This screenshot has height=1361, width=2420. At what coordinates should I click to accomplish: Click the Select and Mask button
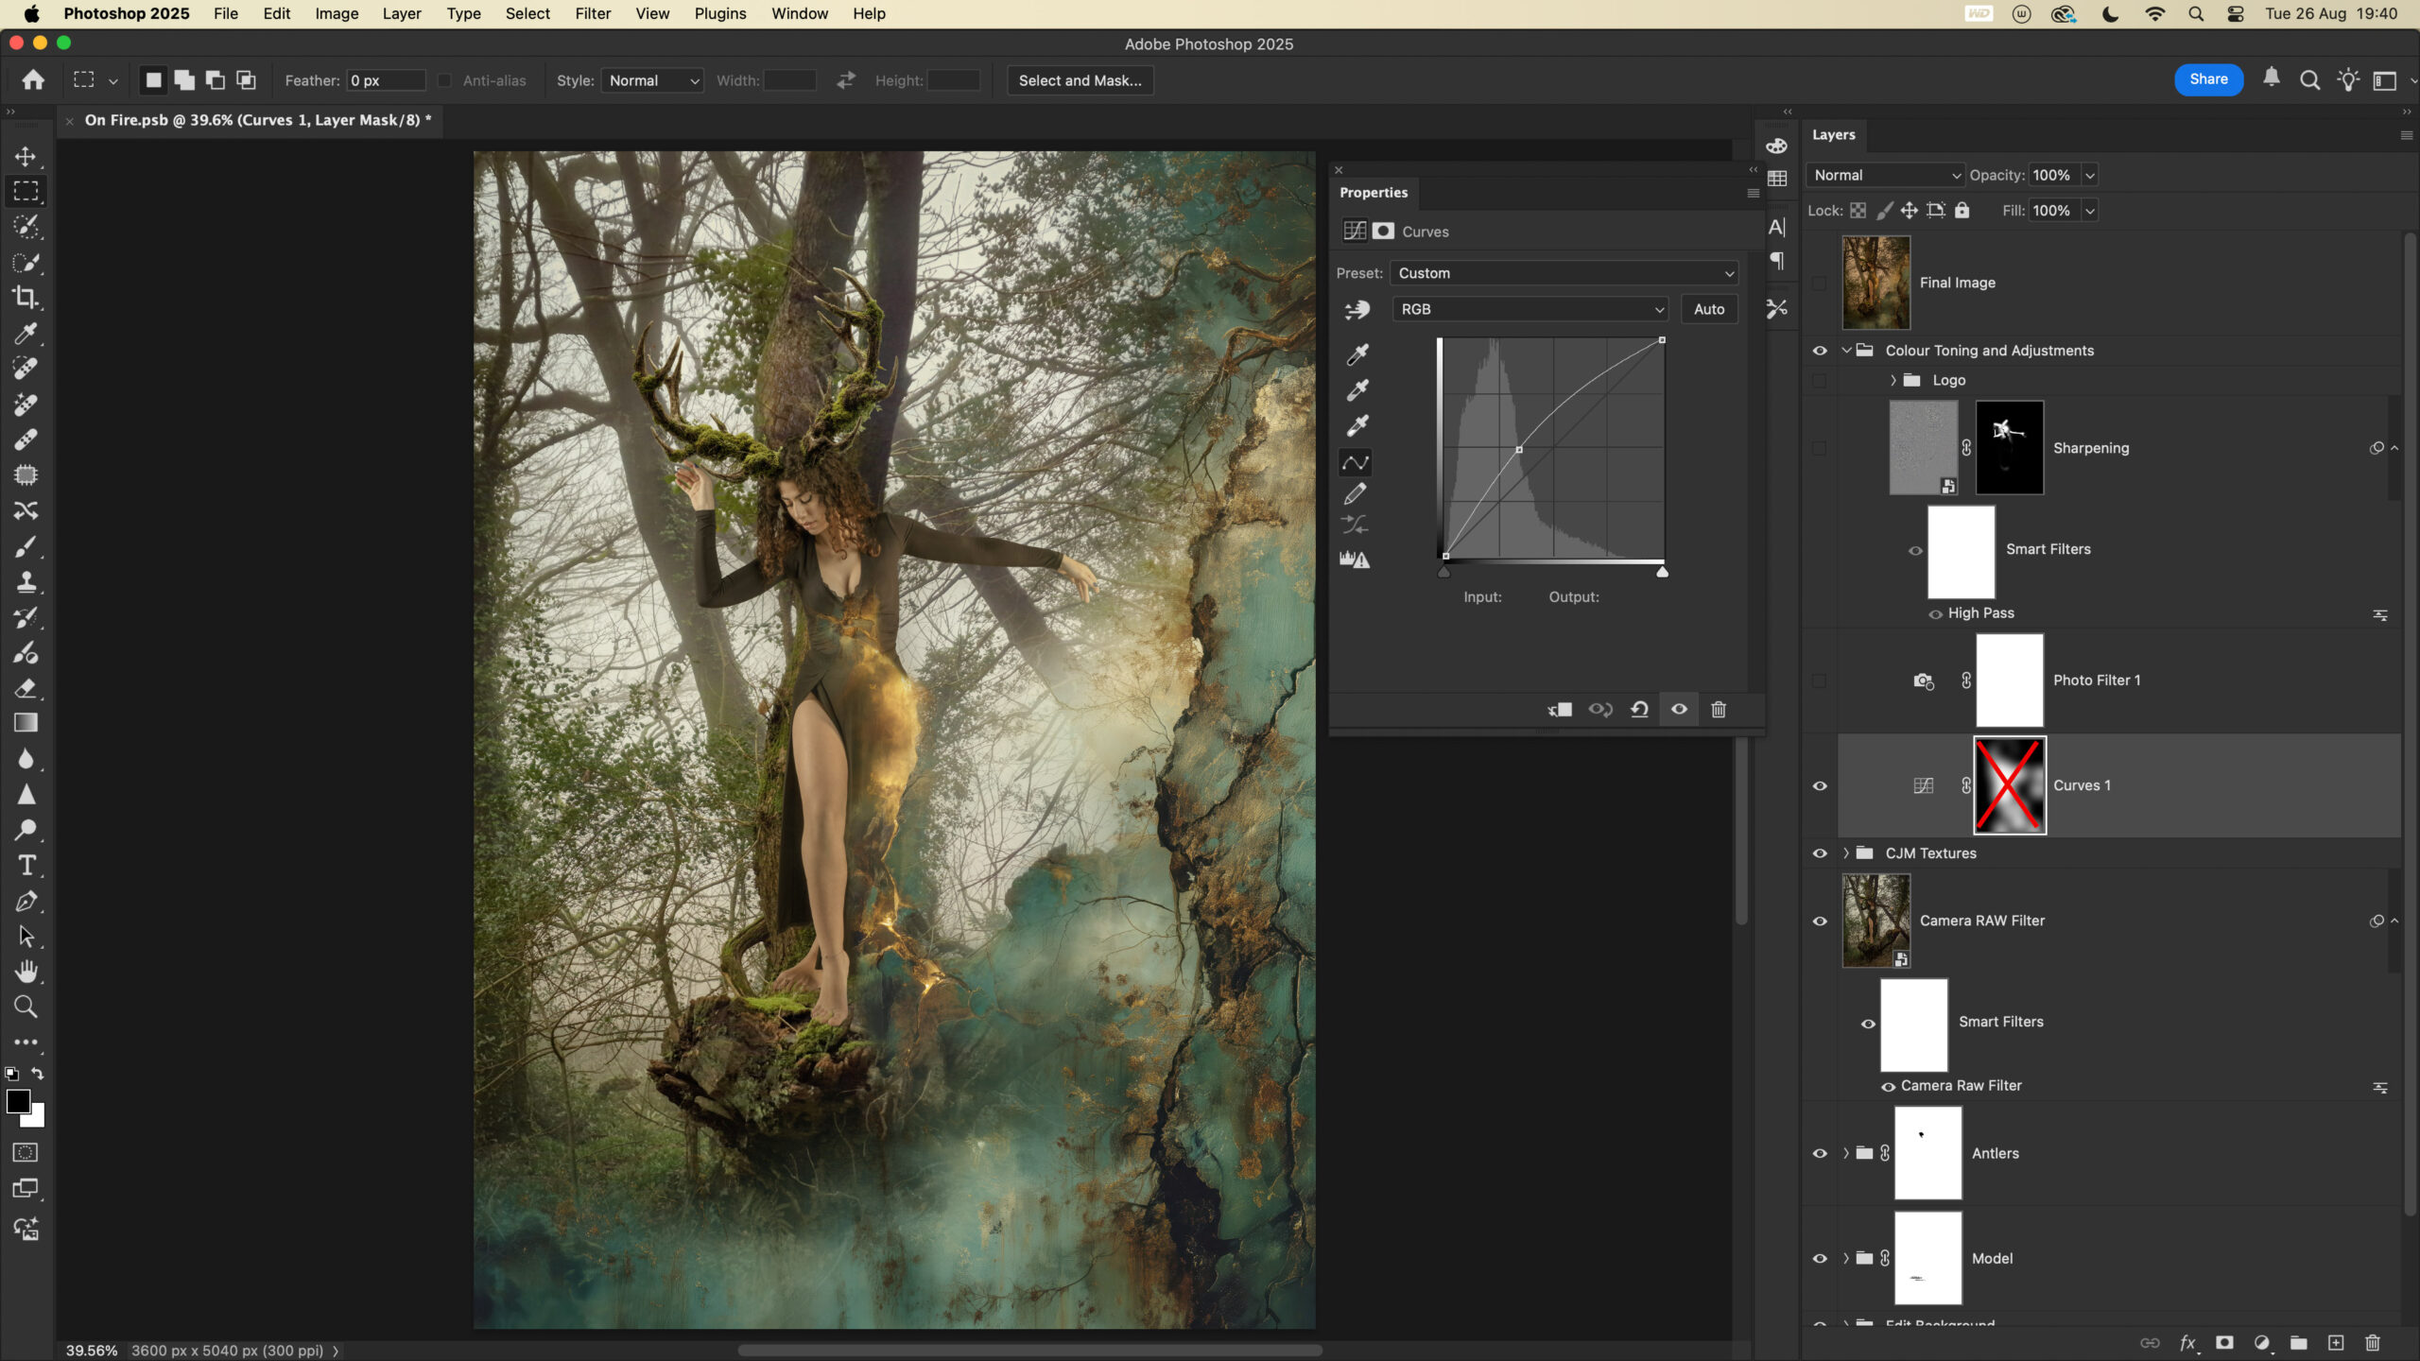click(x=1080, y=80)
